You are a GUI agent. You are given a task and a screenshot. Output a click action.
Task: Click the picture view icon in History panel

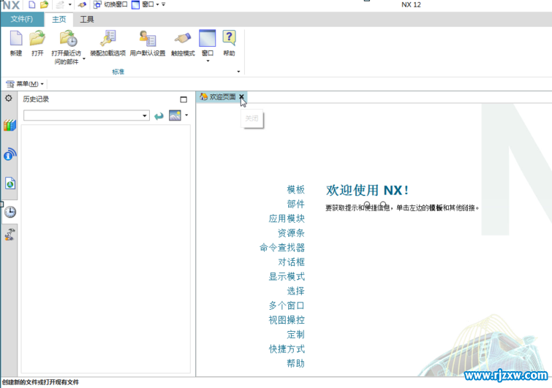click(175, 115)
